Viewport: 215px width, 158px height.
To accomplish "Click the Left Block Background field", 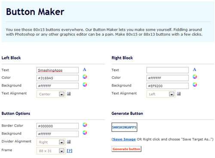I will 58,86.
